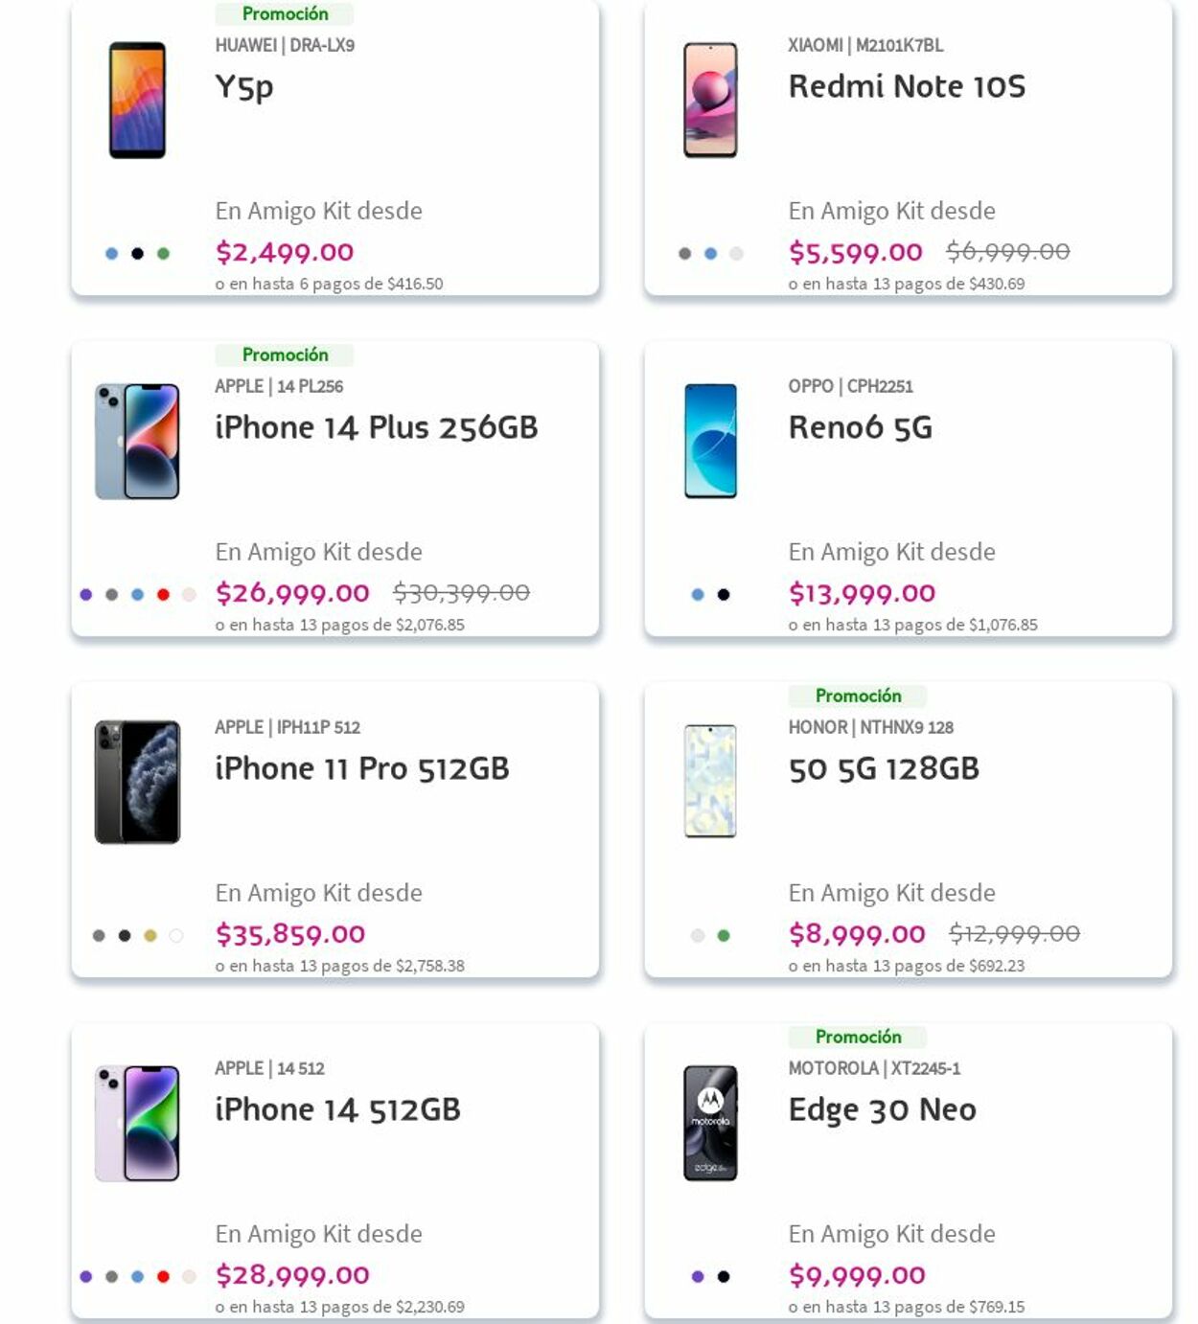Click the Motorola Edge 30 Neo image
1198x1324 pixels.
tap(710, 1123)
